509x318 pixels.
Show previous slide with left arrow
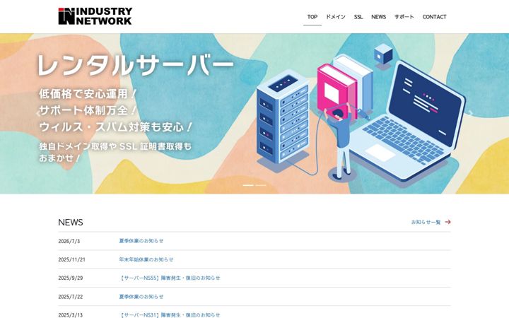(x=38, y=114)
